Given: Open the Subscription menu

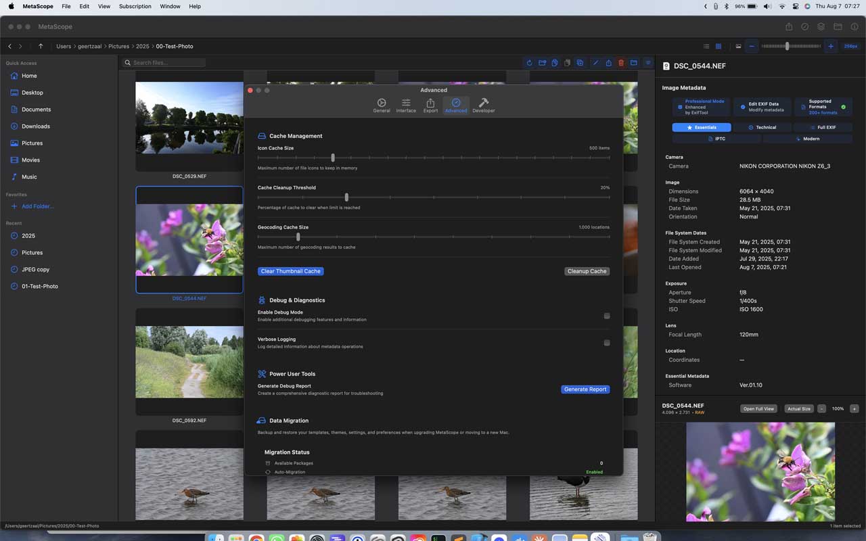Looking at the screenshot, I should click(135, 6).
